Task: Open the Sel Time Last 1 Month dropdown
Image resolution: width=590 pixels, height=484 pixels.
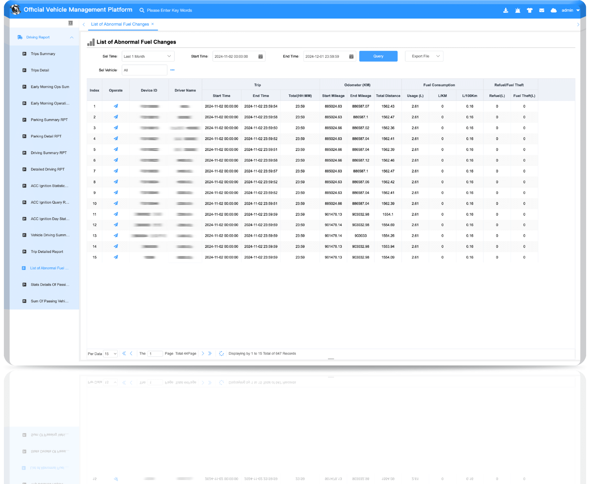Action: [148, 56]
